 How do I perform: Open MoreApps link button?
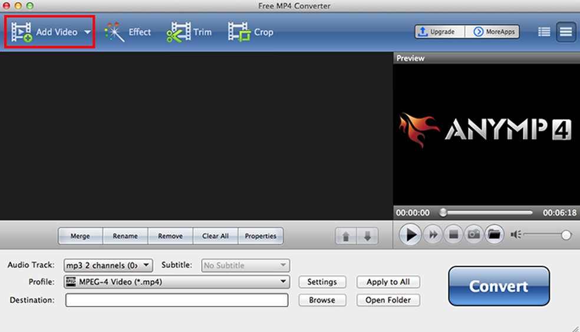click(492, 32)
